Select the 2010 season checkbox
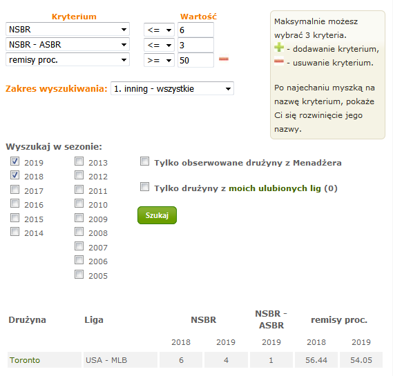393x376 pixels. coord(79,204)
